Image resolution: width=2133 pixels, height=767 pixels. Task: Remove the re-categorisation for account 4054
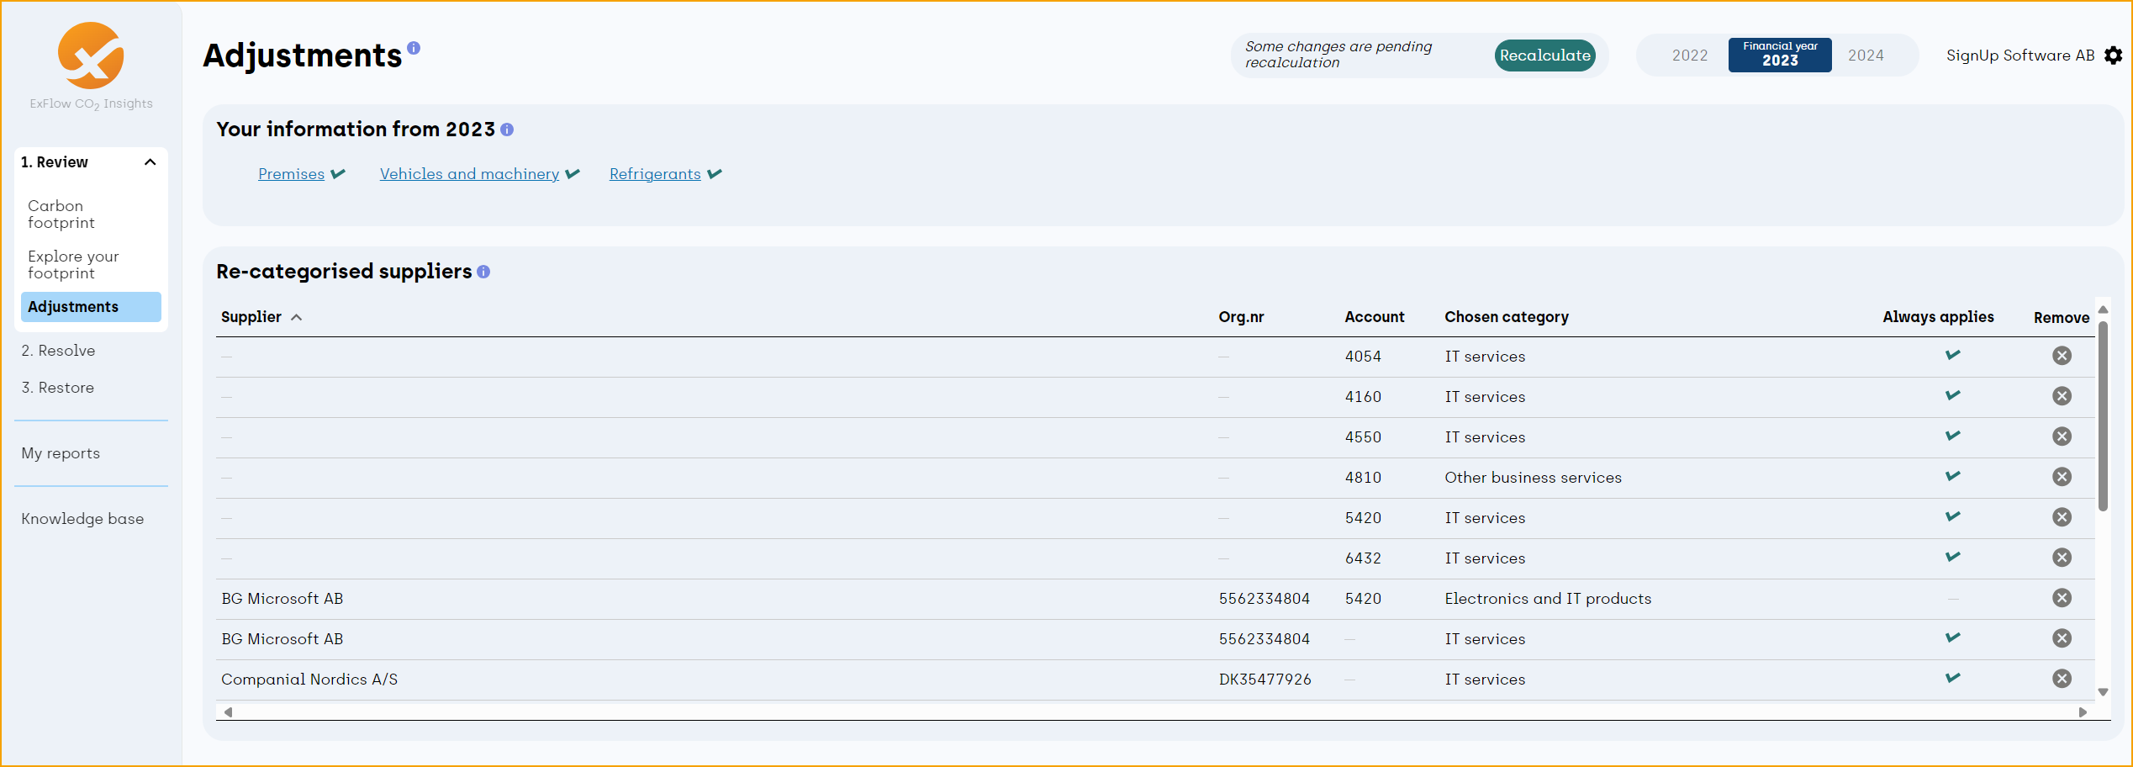[x=2062, y=356]
